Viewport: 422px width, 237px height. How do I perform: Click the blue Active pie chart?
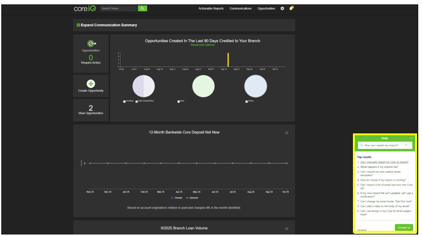(256, 86)
